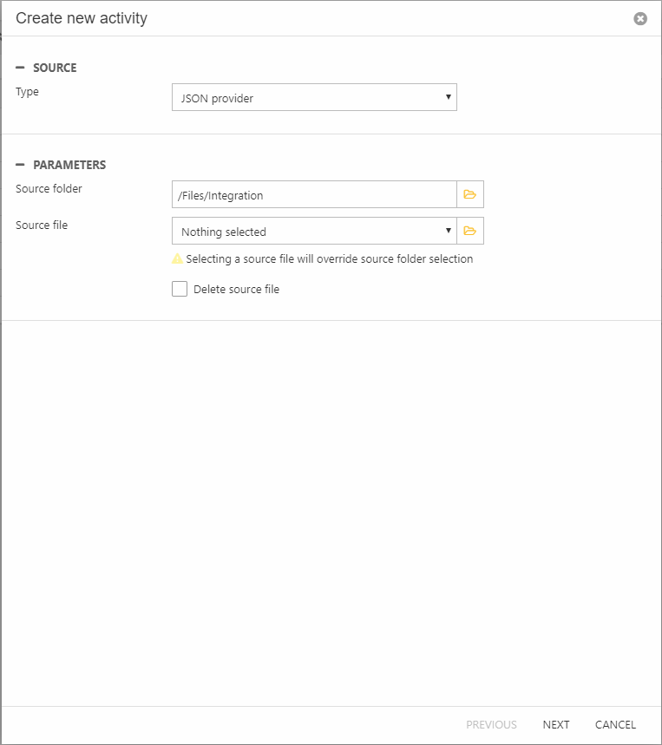The image size is (662, 745).
Task: Open the Source file 'Nothing selected' dropdown
Action: click(x=314, y=232)
